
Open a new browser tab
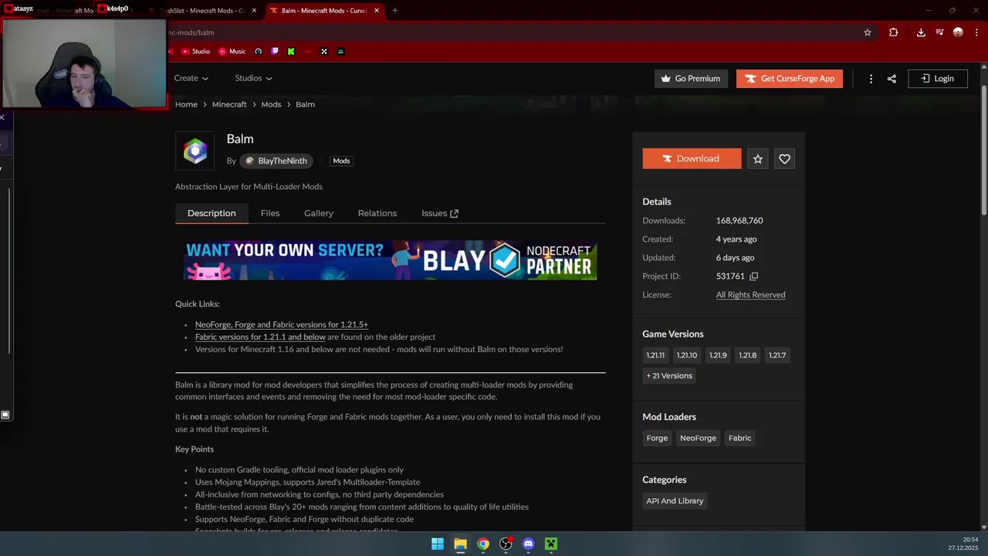tap(394, 11)
